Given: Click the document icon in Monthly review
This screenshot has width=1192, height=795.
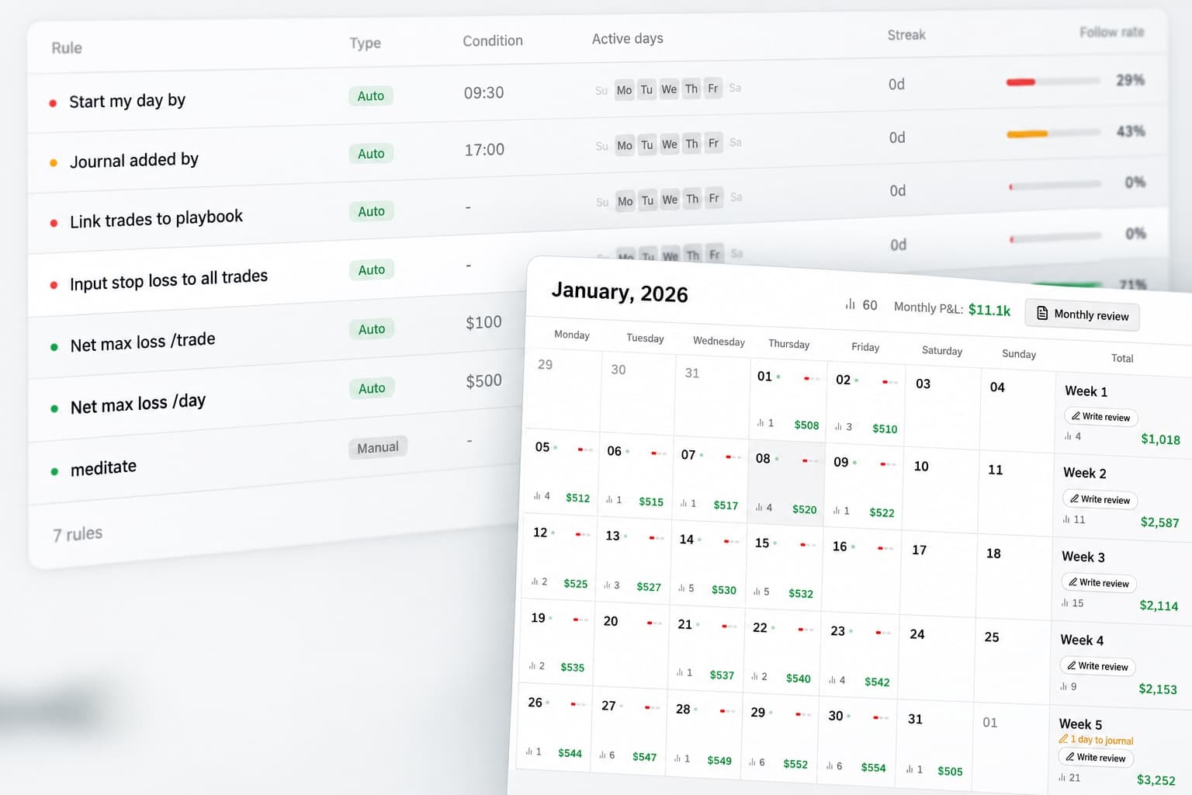Looking at the screenshot, I should pos(1042,313).
